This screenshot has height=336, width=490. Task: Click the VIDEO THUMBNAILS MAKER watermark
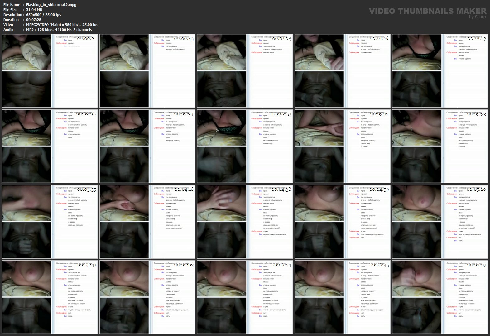[427, 11]
